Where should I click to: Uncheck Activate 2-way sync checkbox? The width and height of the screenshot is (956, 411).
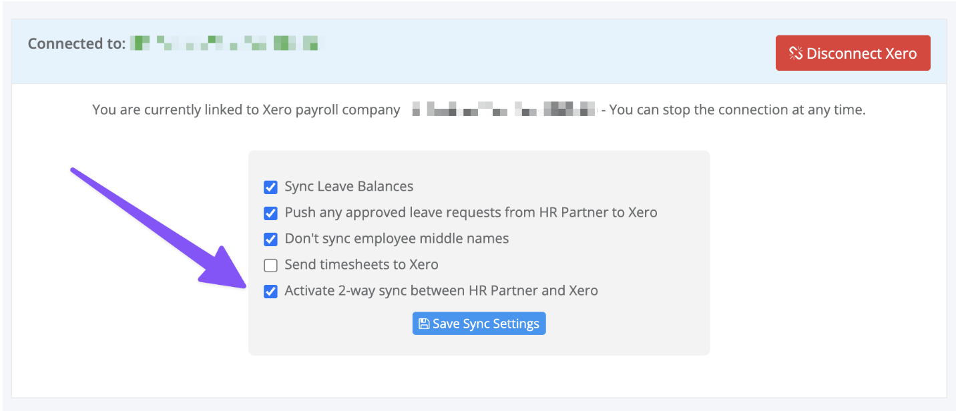click(270, 292)
